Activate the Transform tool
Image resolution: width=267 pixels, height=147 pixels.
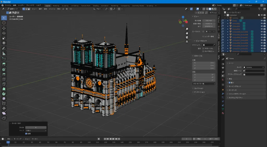click(4, 43)
